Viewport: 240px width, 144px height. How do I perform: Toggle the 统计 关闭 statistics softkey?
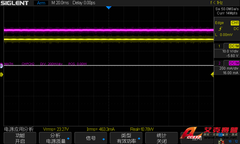[x=161, y=138]
